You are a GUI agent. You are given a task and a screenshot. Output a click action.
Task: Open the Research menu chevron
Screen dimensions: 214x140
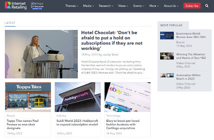point(112,6)
